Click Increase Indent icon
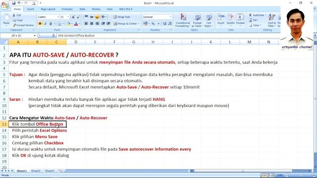Screen dimensions: 317x178 (x=108, y=24)
